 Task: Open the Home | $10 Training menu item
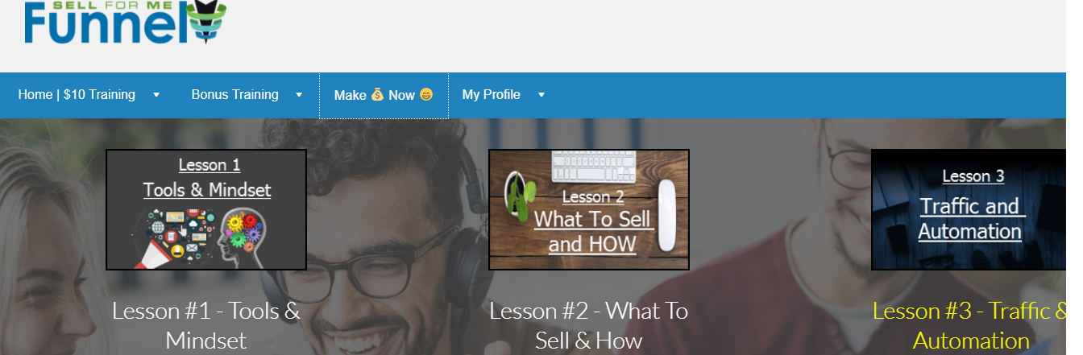click(77, 95)
